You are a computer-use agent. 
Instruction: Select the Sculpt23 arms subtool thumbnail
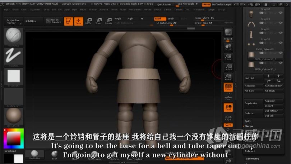(x=251, y=24)
